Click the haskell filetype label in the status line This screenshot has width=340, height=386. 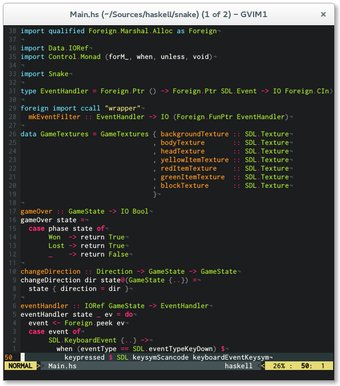[x=239, y=366]
